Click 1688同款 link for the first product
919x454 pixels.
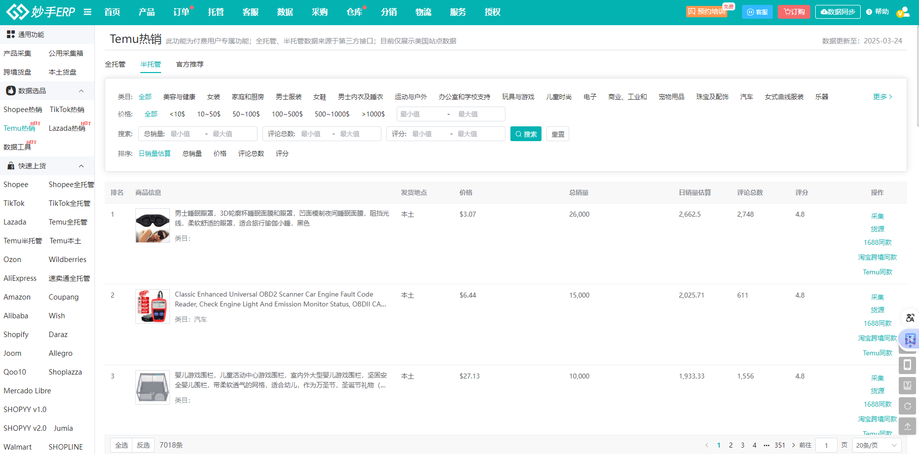pyautogui.click(x=877, y=242)
